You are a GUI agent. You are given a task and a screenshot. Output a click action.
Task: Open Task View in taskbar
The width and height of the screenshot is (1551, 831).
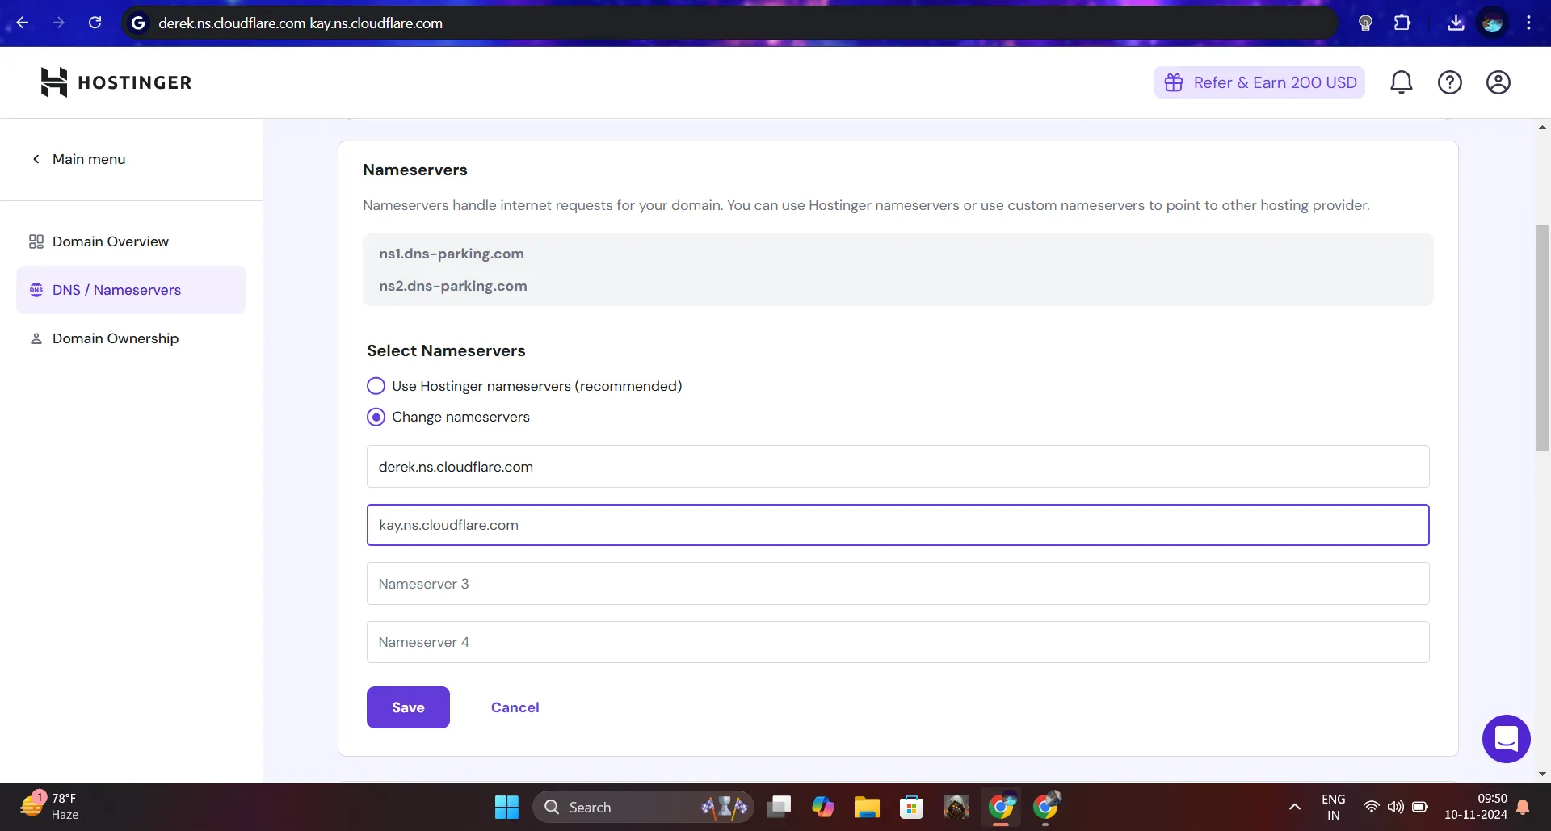point(779,807)
